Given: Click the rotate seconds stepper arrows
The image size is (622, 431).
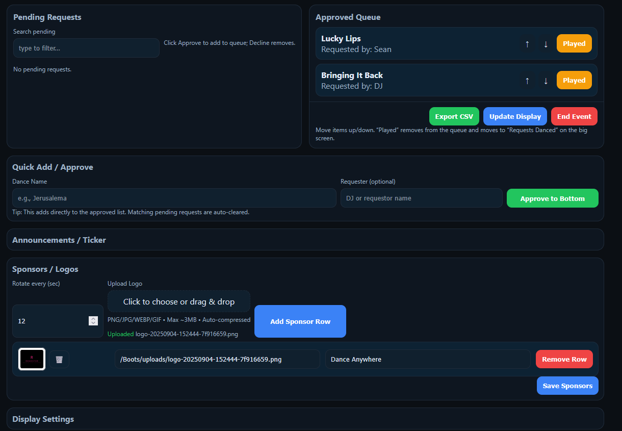Looking at the screenshot, I should (93, 321).
